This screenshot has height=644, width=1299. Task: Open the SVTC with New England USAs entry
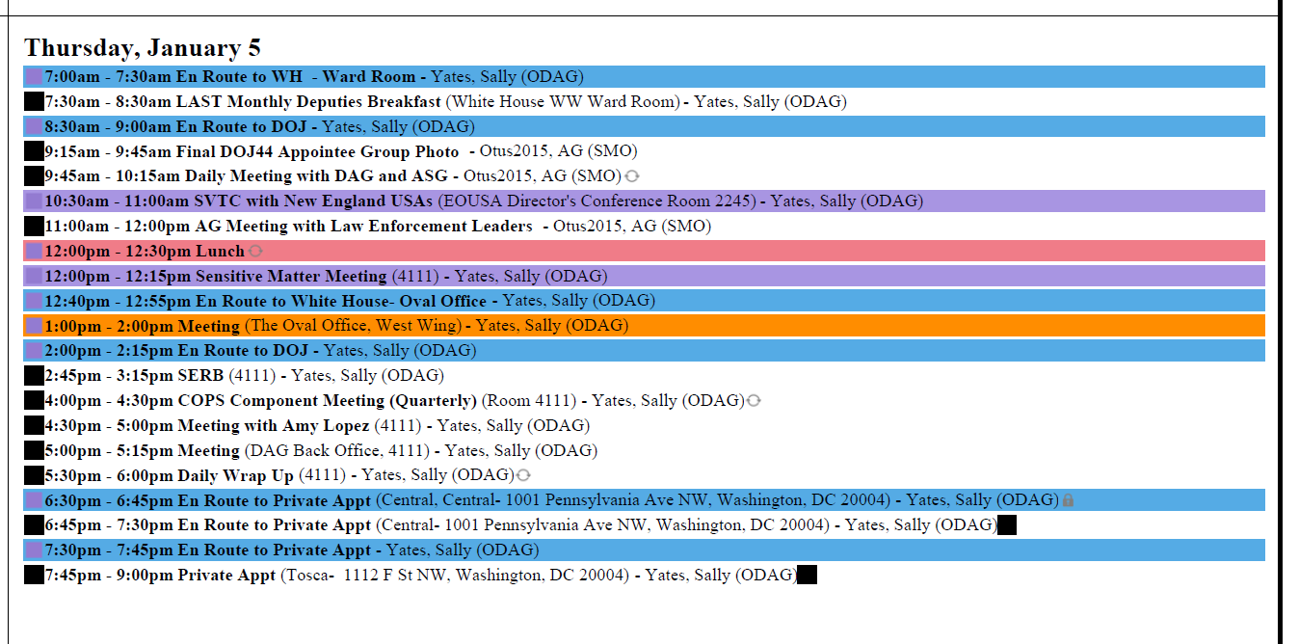[644, 201]
